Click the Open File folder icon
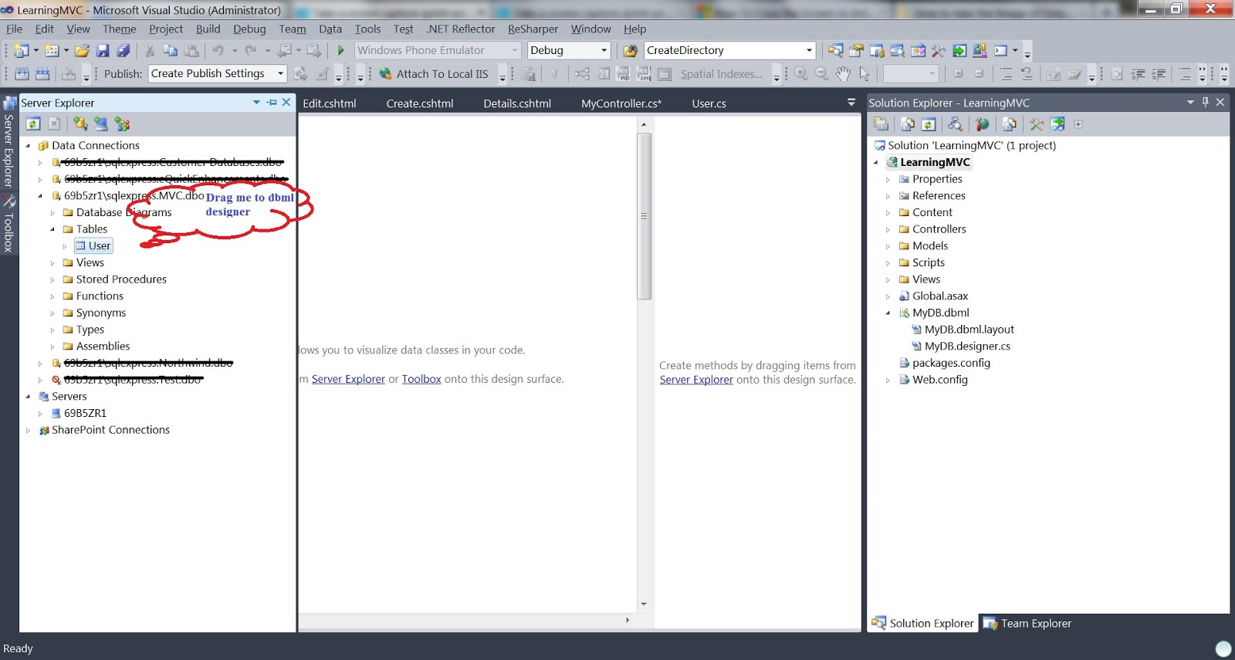The height and width of the screenshot is (660, 1235). click(82, 50)
